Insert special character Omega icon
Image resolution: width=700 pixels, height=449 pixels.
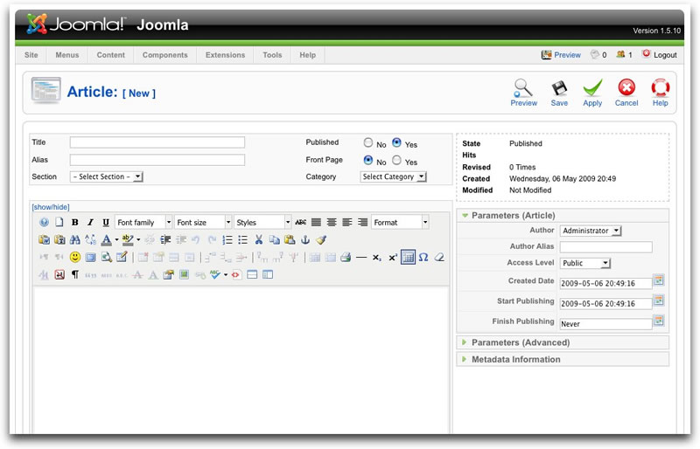423,258
